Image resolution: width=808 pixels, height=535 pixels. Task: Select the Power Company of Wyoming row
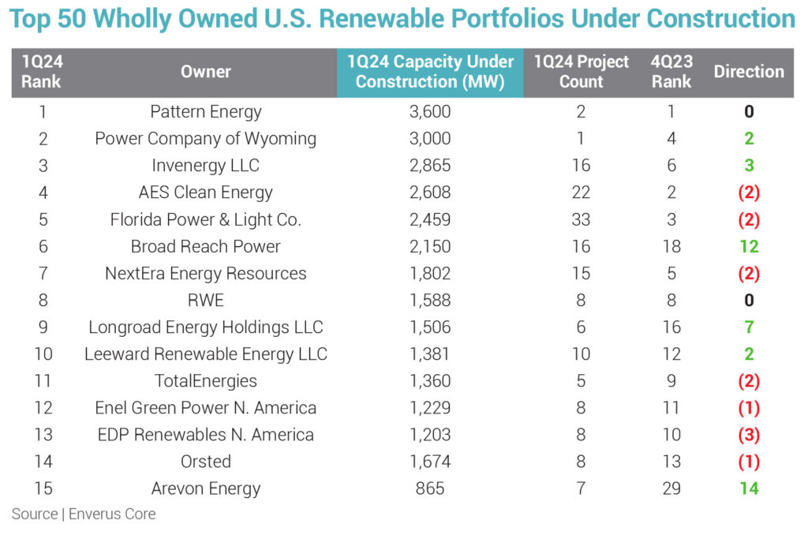(x=206, y=139)
